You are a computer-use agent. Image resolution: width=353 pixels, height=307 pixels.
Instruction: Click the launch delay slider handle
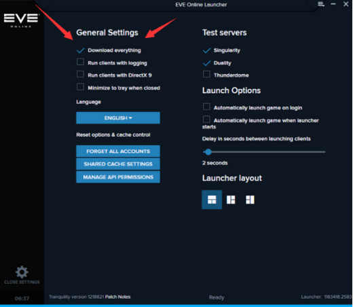click(x=208, y=152)
